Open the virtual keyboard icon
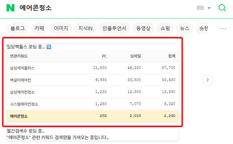Image resolution: width=233 pixels, height=144 pixels. point(200,8)
